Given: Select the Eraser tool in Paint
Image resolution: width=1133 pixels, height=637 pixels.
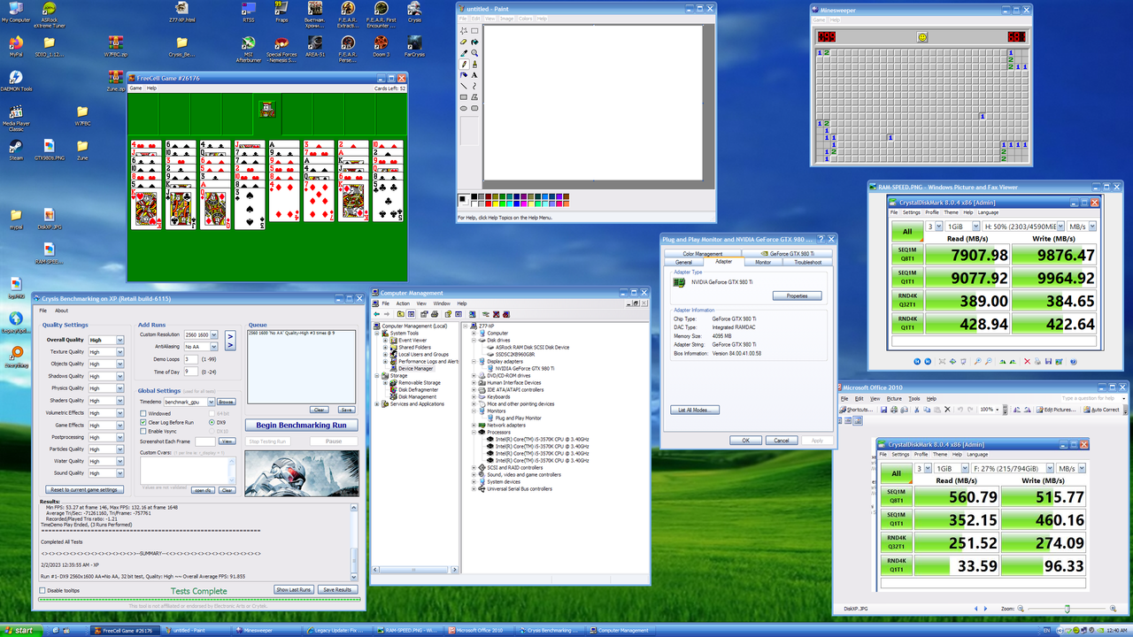Looking at the screenshot, I should click(x=462, y=42).
